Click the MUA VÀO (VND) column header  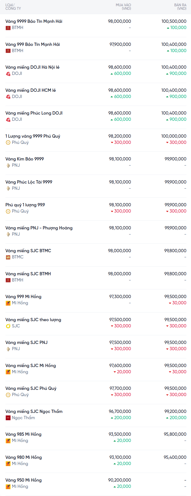tap(123, 7)
